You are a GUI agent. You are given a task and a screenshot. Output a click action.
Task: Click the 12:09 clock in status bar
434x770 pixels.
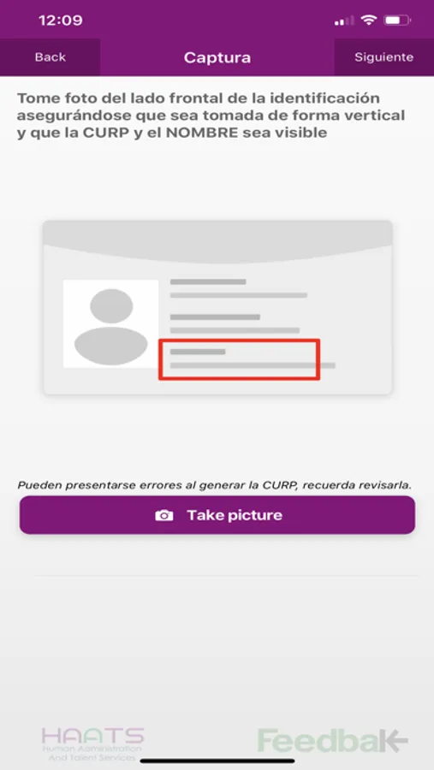pyautogui.click(x=61, y=21)
